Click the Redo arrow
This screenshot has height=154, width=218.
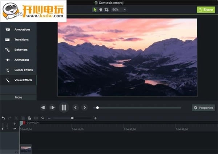pos(10,118)
